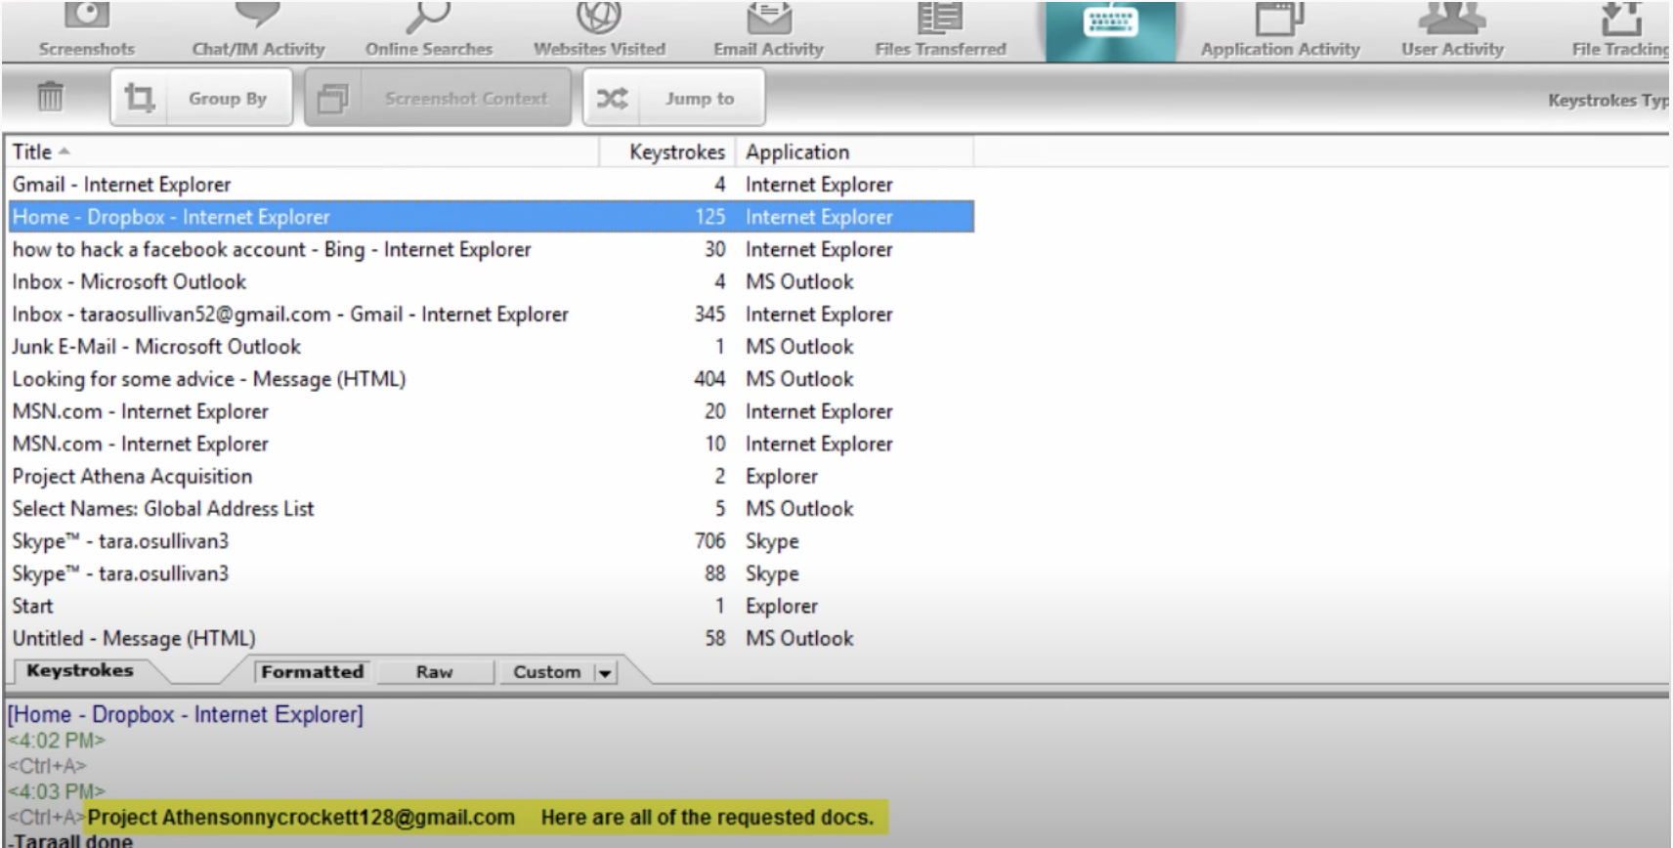Select row Inbox - Microsoft Outlook

coord(491,281)
